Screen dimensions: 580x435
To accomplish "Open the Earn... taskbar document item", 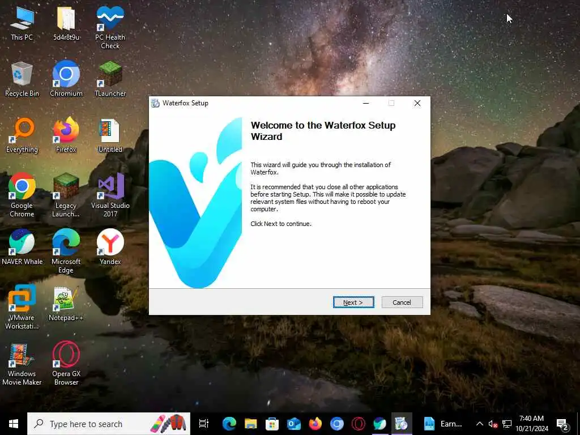I will tap(443, 424).
